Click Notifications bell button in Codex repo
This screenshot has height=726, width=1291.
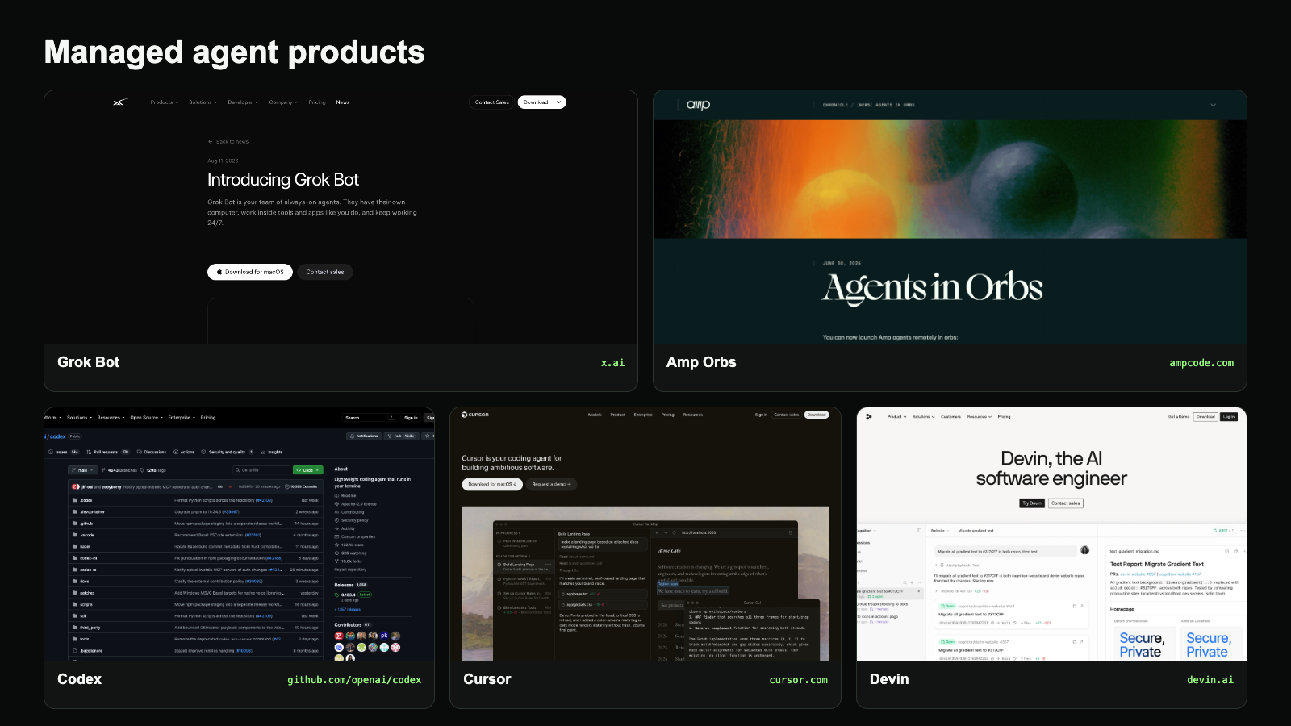point(364,436)
